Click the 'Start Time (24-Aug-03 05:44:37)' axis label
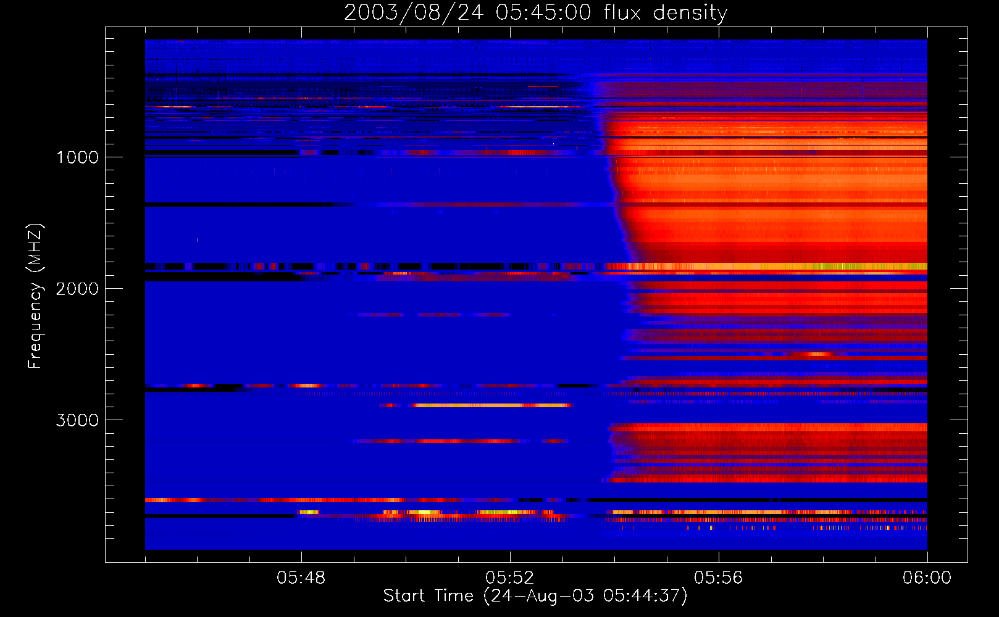 (x=535, y=596)
